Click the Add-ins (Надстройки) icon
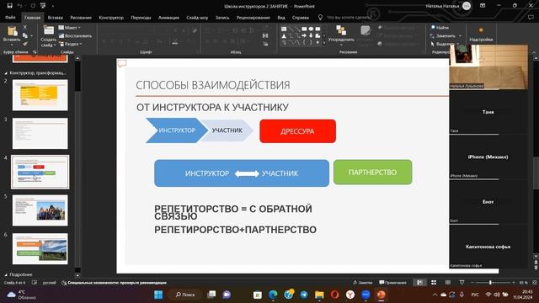Screen dimensions: 539x303 pyautogui.click(x=481, y=30)
